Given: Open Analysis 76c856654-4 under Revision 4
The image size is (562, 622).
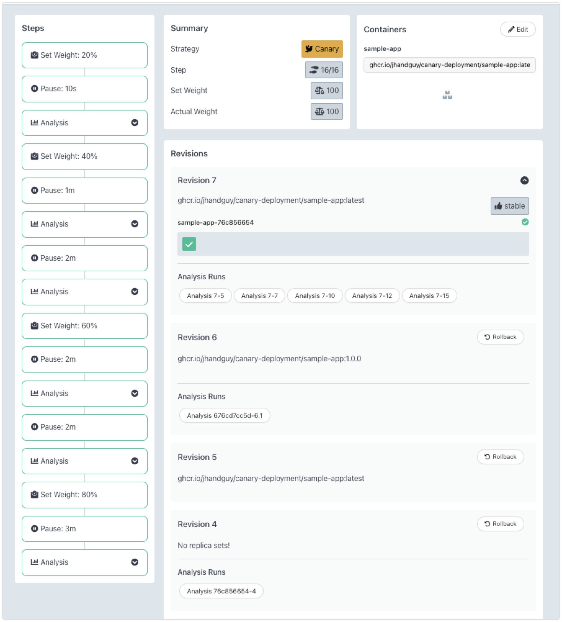Looking at the screenshot, I should pos(221,591).
